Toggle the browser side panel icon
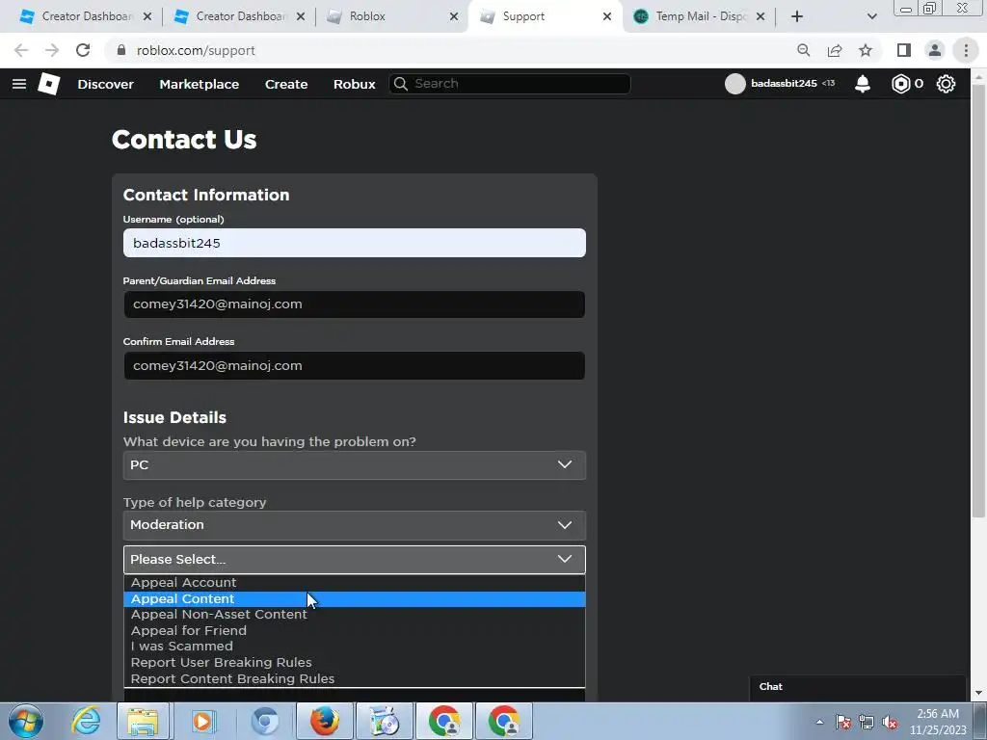Viewport: 987px width, 740px height. [x=904, y=50]
